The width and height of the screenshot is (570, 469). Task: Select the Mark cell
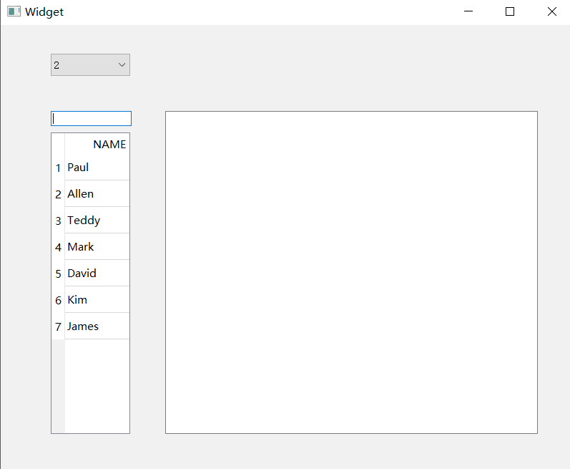(x=97, y=247)
